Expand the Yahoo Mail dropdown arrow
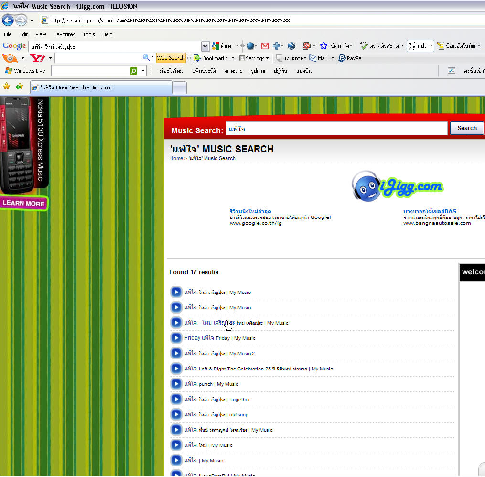Viewport: 485px width, 477px height. [333, 58]
